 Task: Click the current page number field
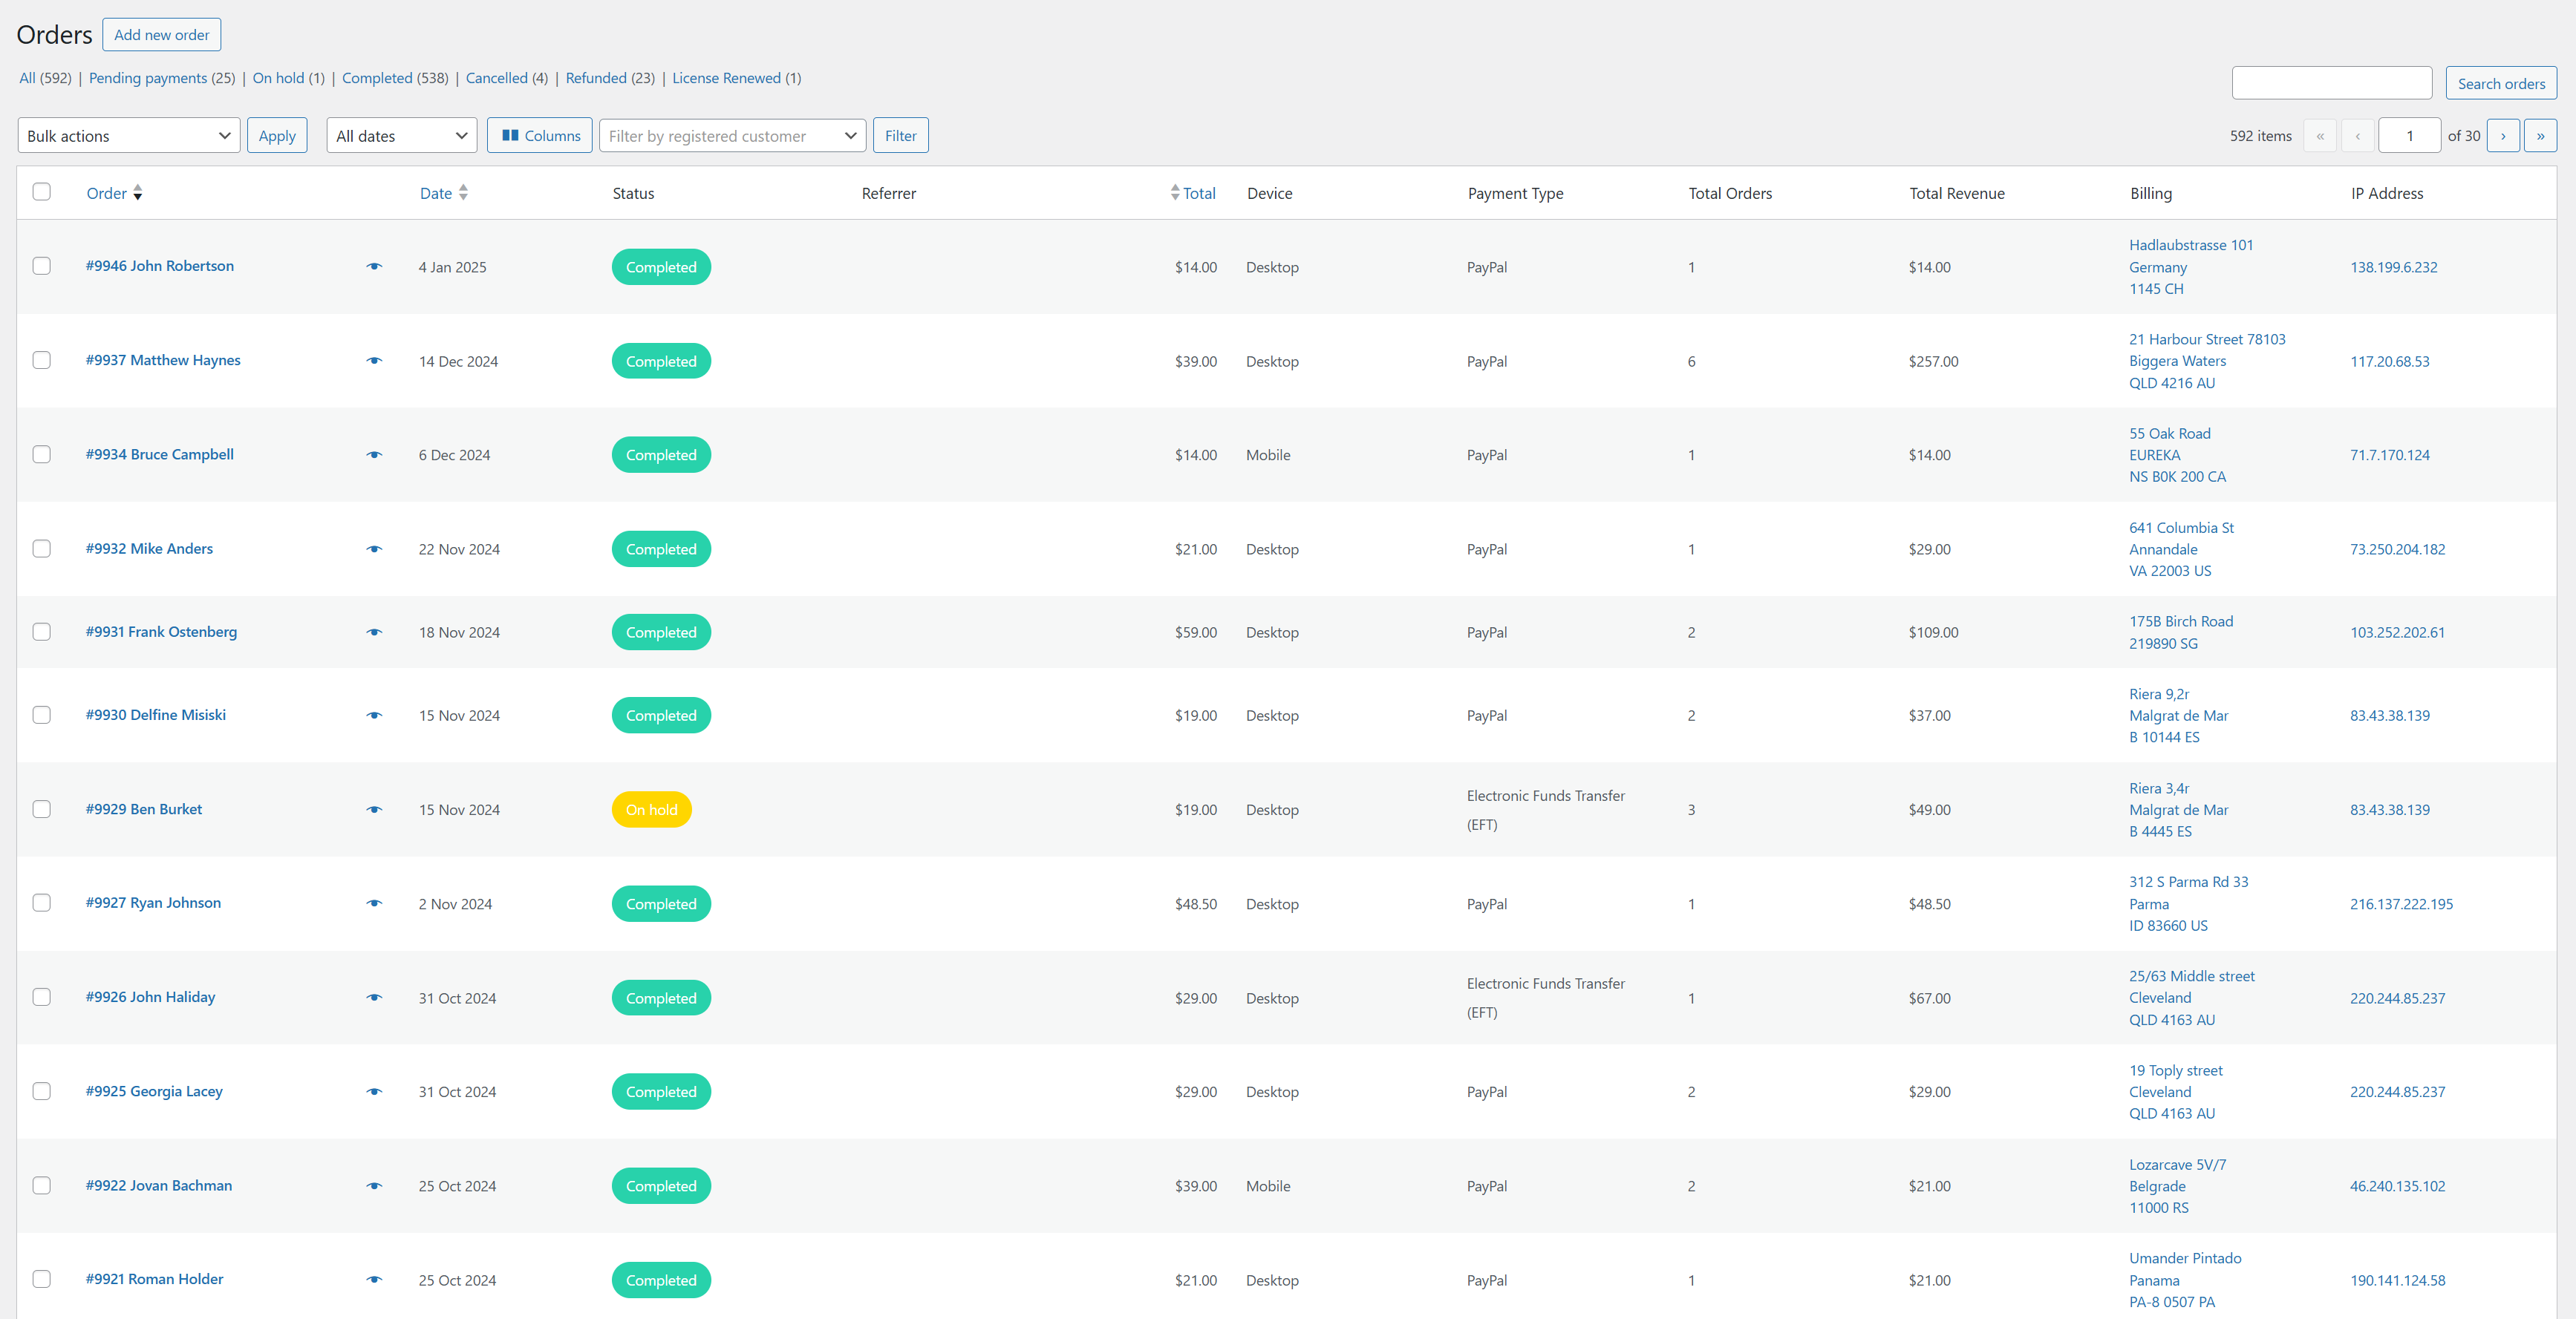coord(2410,136)
